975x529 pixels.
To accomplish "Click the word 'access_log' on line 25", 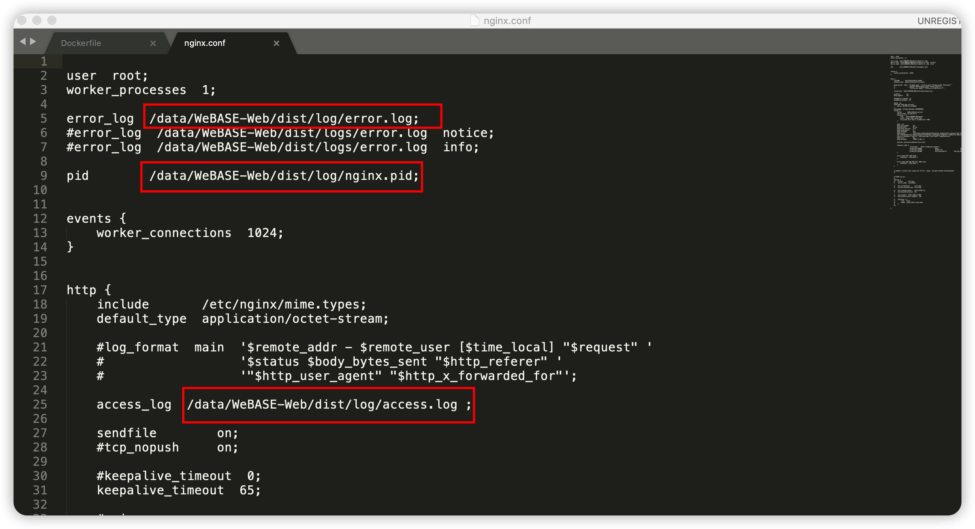I will tap(134, 404).
